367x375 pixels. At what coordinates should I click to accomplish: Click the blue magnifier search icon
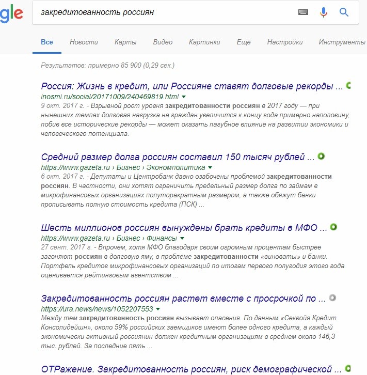pyautogui.click(x=344, y=12)
